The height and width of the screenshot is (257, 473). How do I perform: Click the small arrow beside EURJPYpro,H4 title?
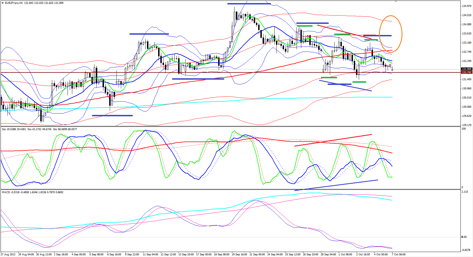coord(3,3)
